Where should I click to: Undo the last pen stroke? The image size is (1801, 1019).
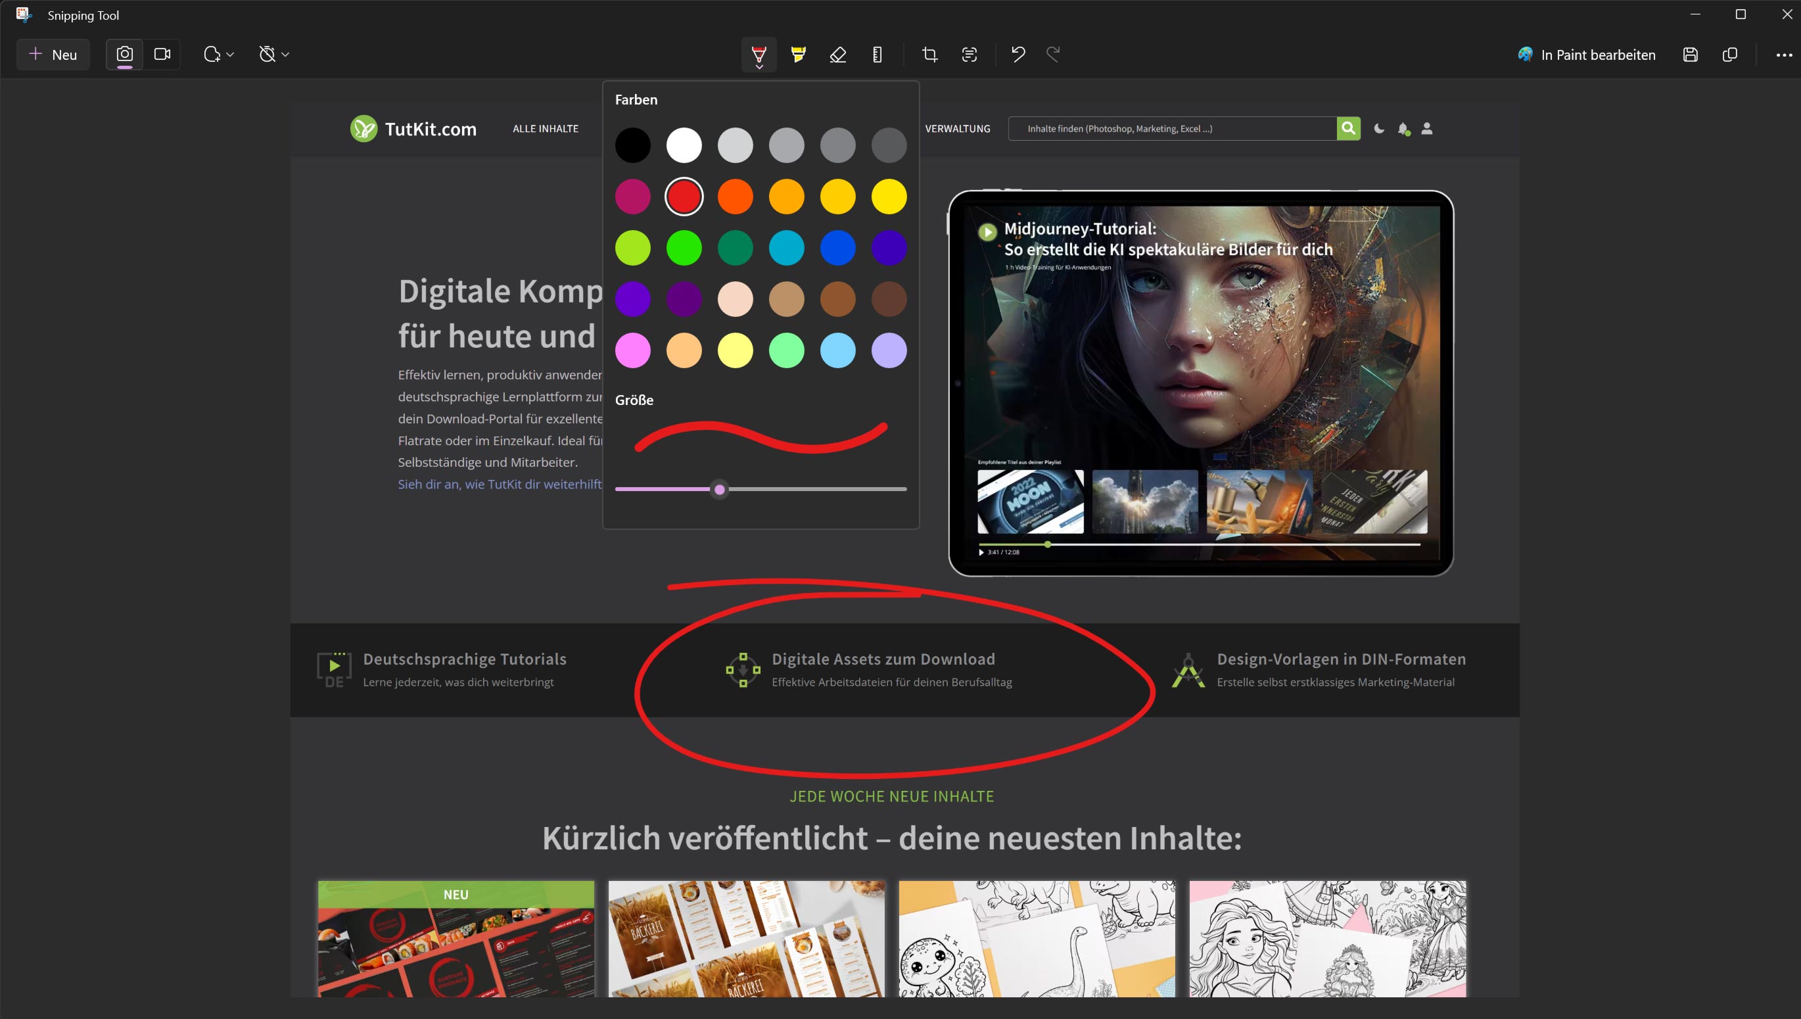(x=1018, y=55)
